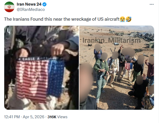Click the crying face emoji
159x123 pixels.
pyautogui.click(x=122, y=19)
